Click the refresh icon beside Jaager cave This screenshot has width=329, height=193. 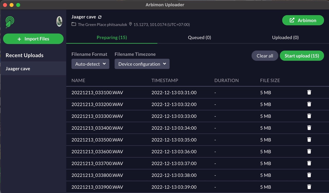click(100, 17)
